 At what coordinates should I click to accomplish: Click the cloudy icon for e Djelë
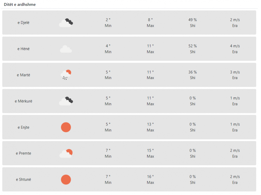coord(66,23)
